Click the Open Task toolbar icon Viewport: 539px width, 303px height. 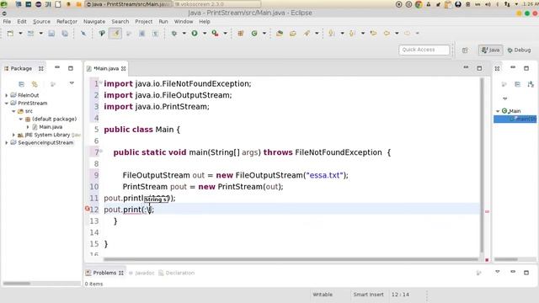point(293,34)
